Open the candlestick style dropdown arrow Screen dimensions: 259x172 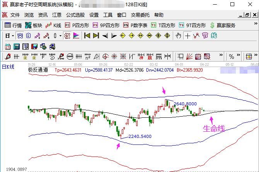click(60, 36)
